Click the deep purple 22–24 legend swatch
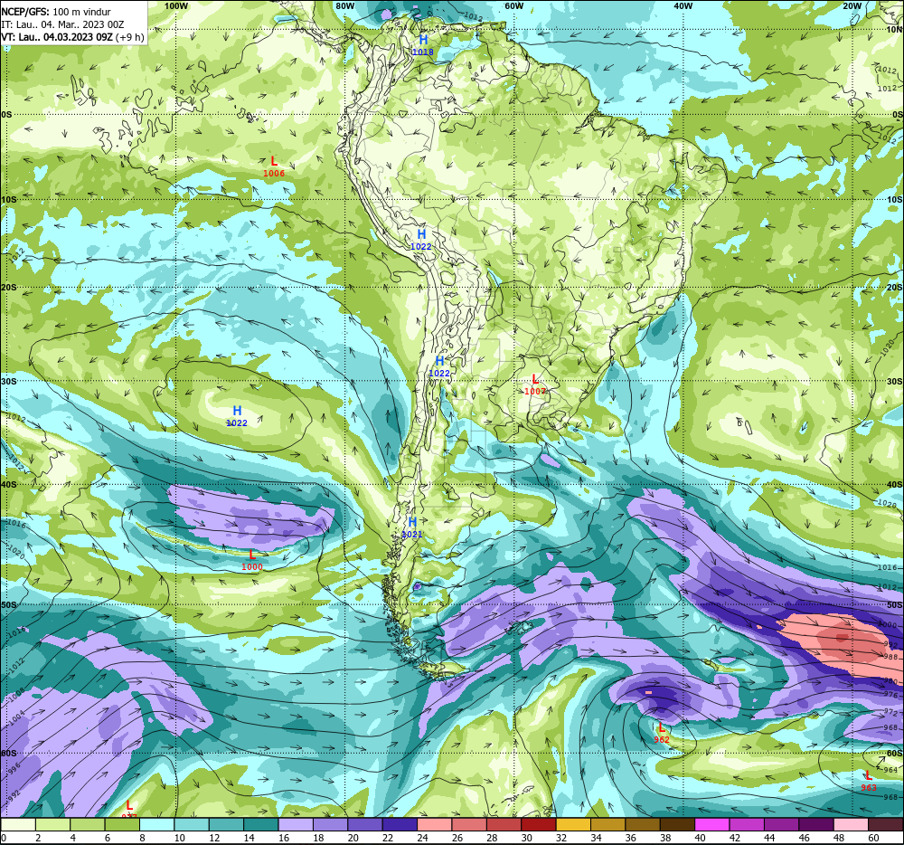The width and height of the screenshot is (904, 845). (400, 825)
